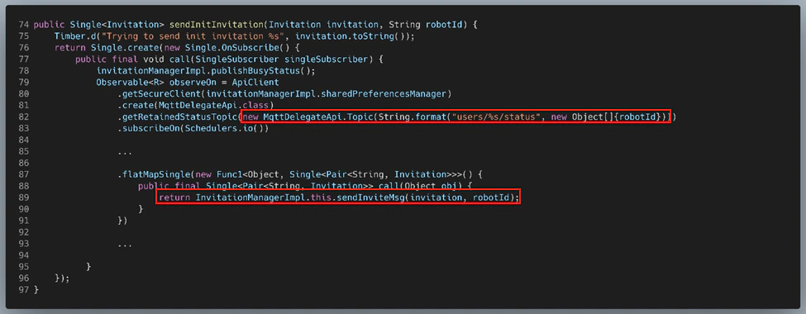Viewport: 806px width, 314px height.
Task: Click getRetainedStatusTopic on line 82
Action: tap(180, 117)
